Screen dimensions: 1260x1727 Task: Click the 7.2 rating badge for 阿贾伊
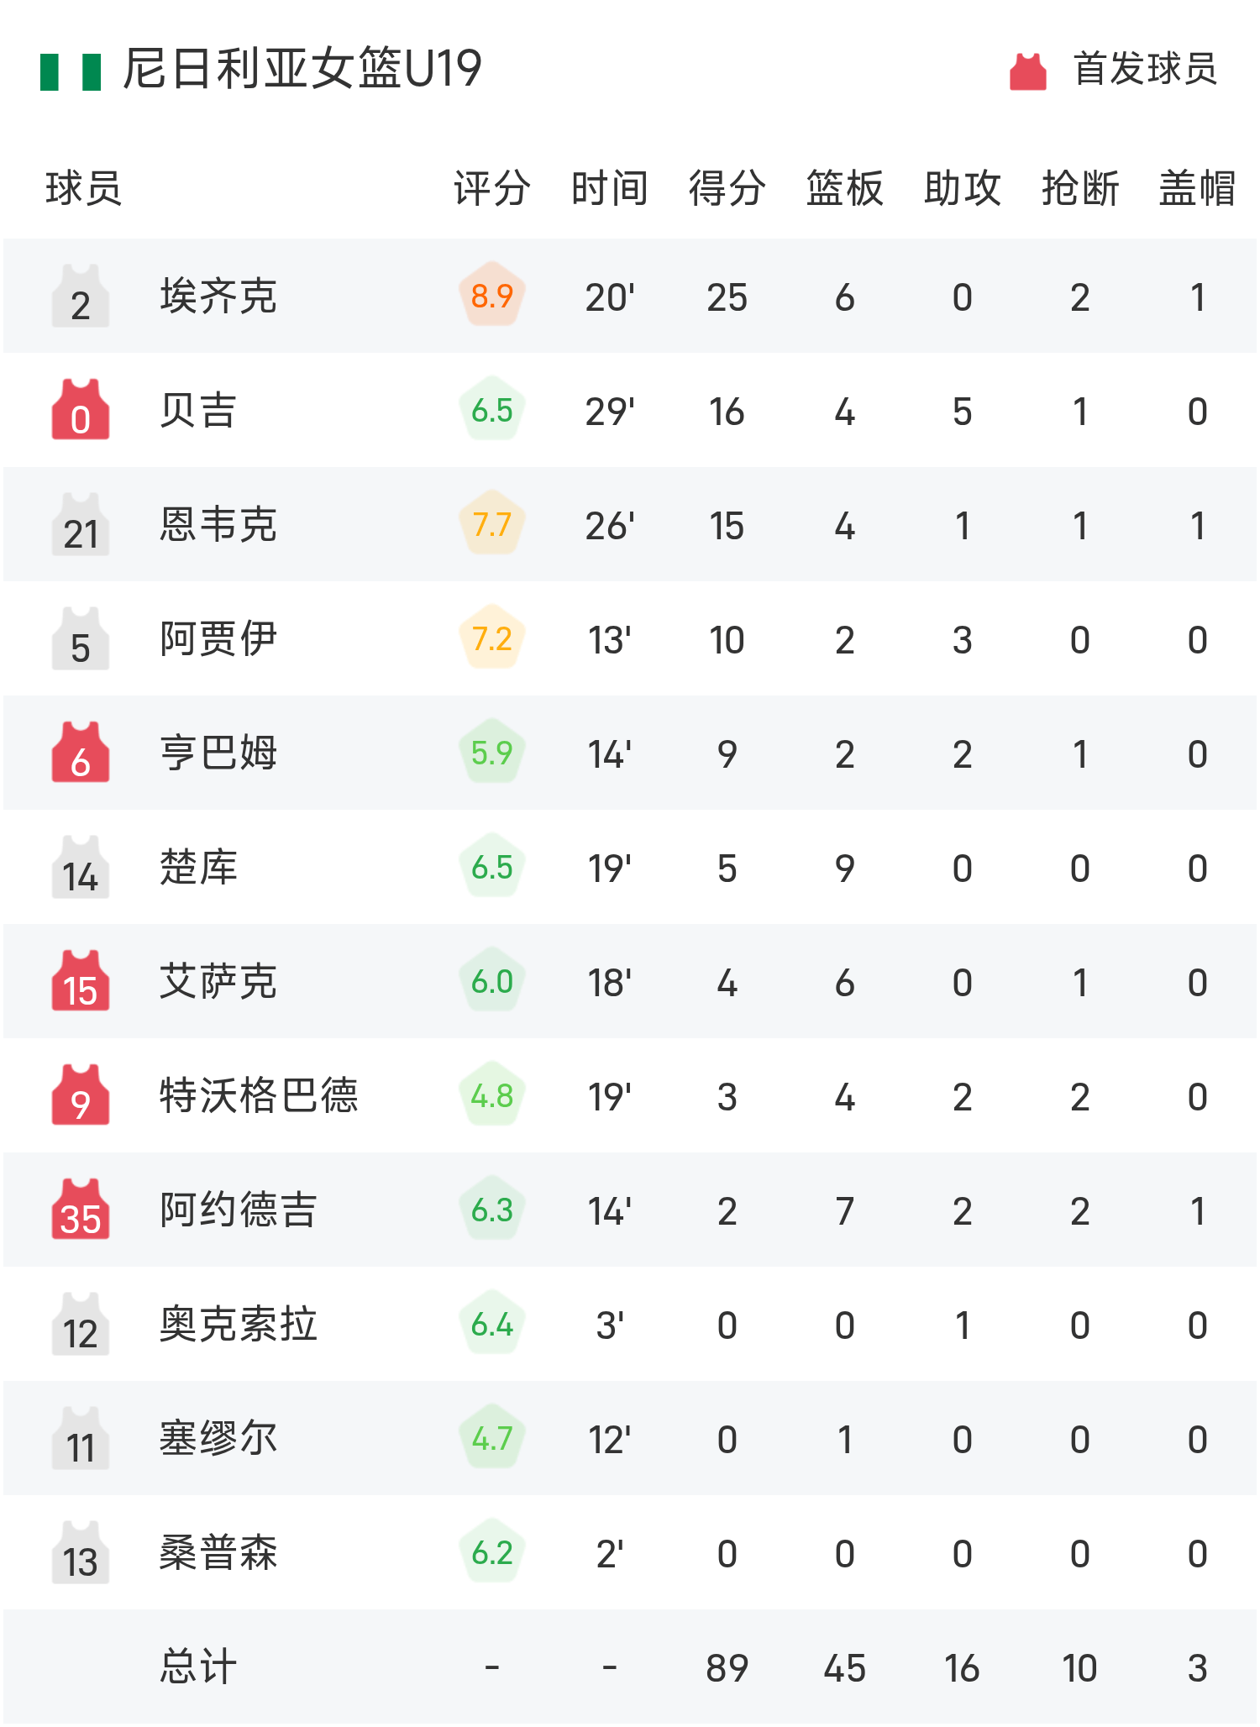pyautogui.click(x=492, y=639)
